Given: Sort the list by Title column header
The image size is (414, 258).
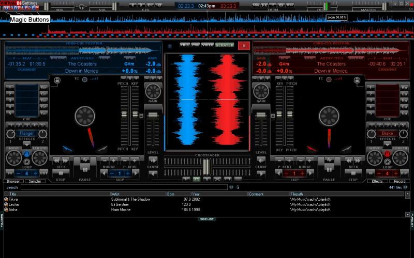Looking at the screenshot, I should point(60,194).
